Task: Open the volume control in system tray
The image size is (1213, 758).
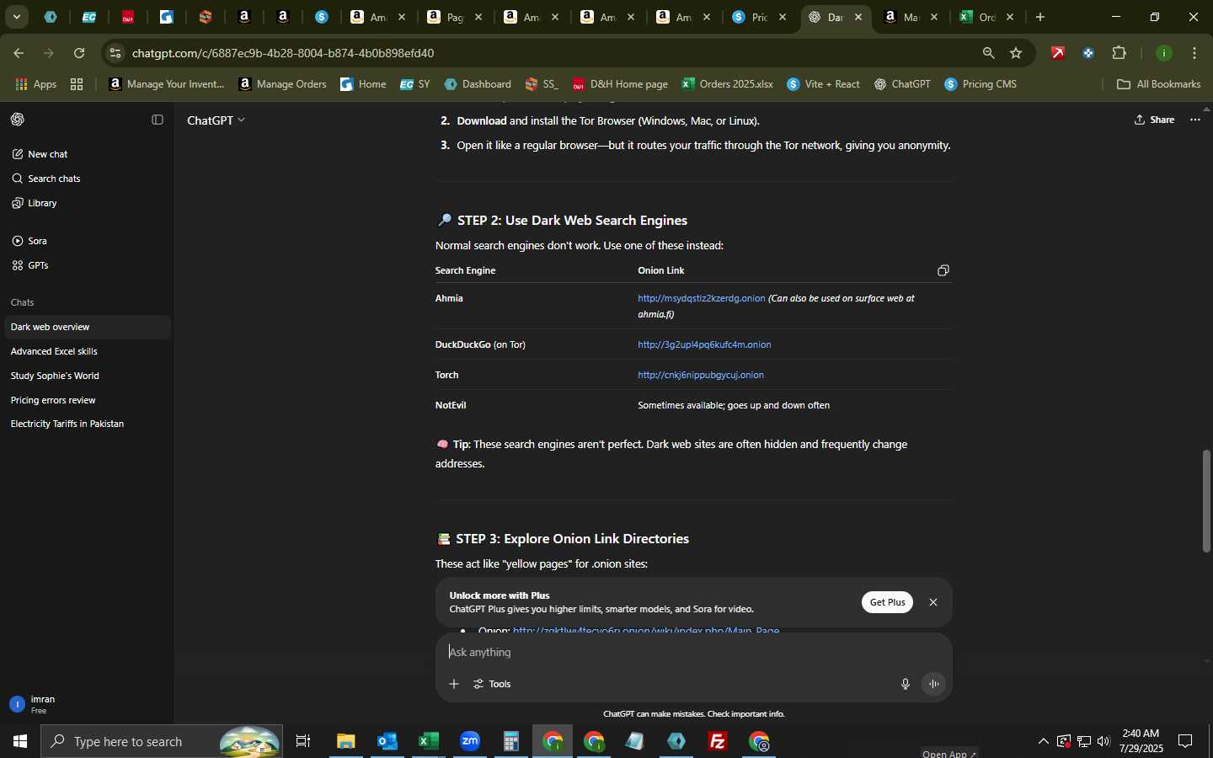Action: coord(1103,741)
